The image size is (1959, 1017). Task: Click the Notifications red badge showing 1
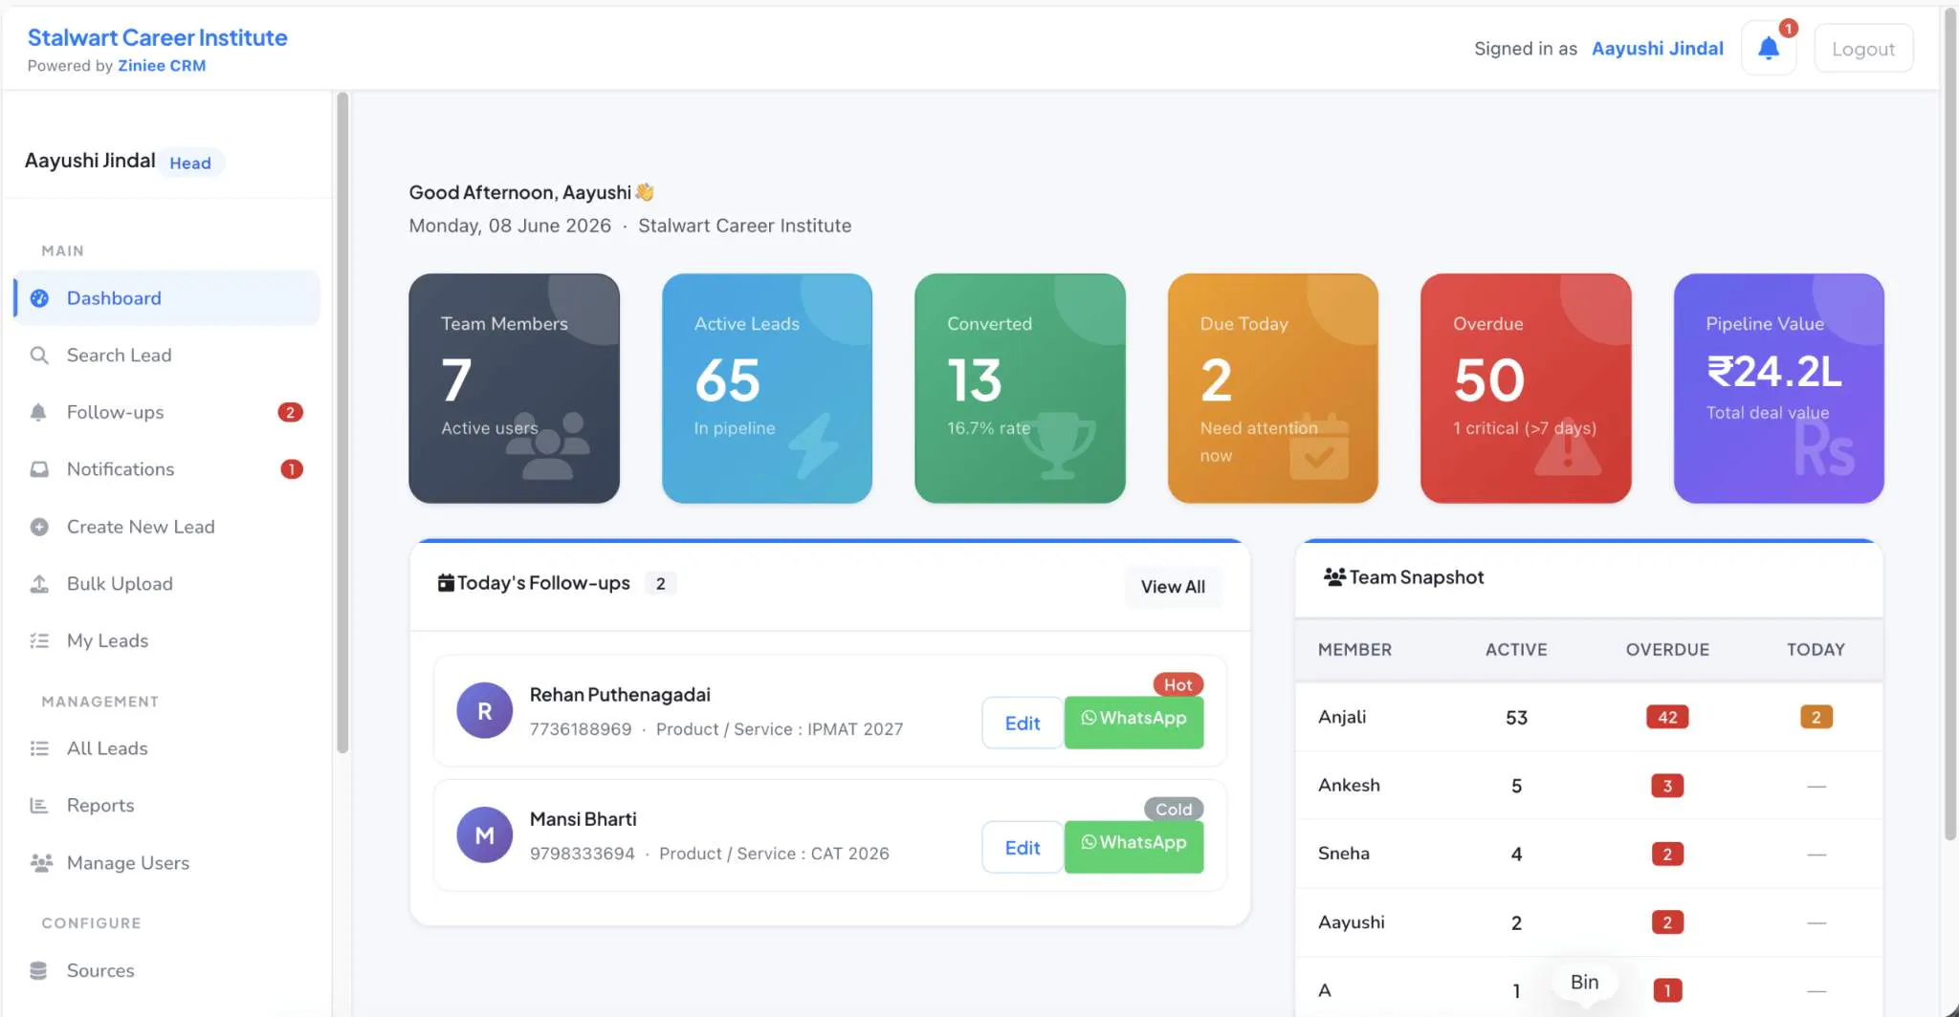point(291,469)
